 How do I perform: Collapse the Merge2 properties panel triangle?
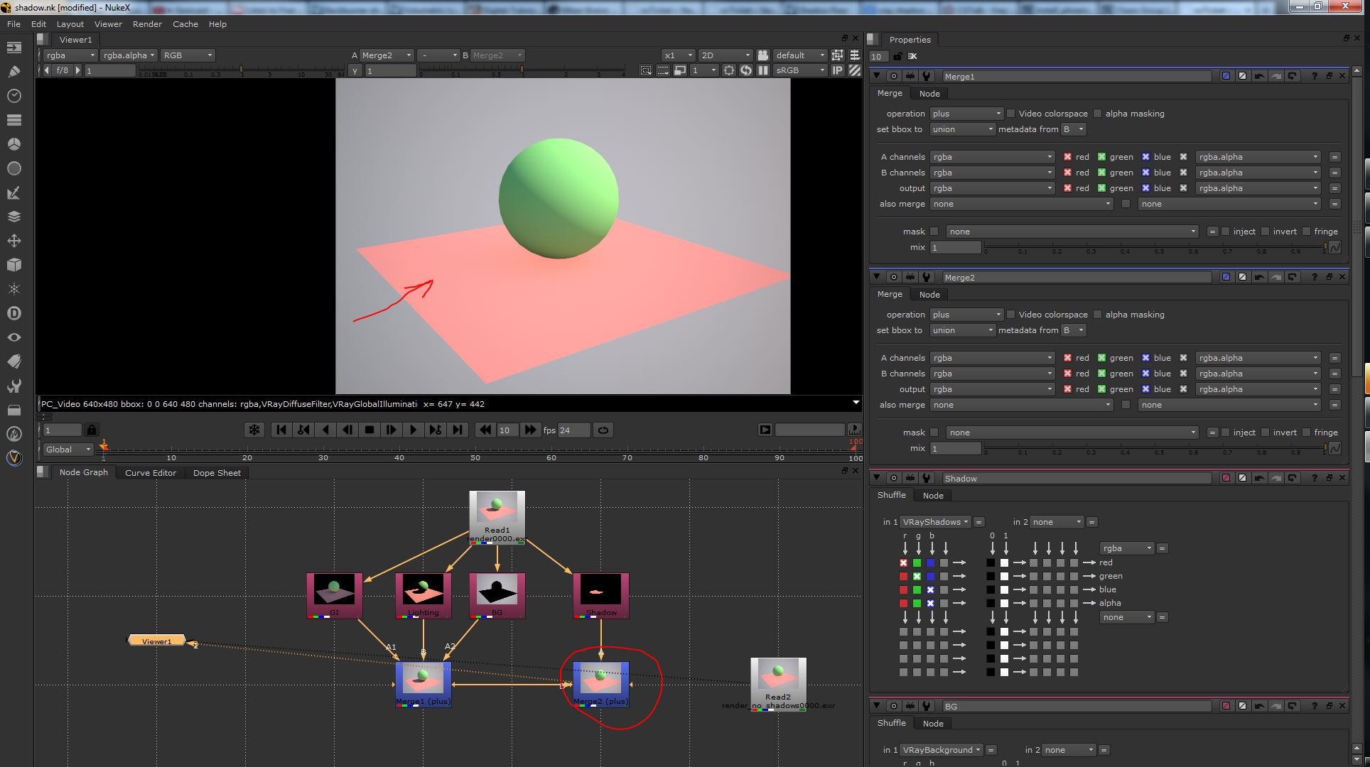pyautogui.click(x=877, y=277)
